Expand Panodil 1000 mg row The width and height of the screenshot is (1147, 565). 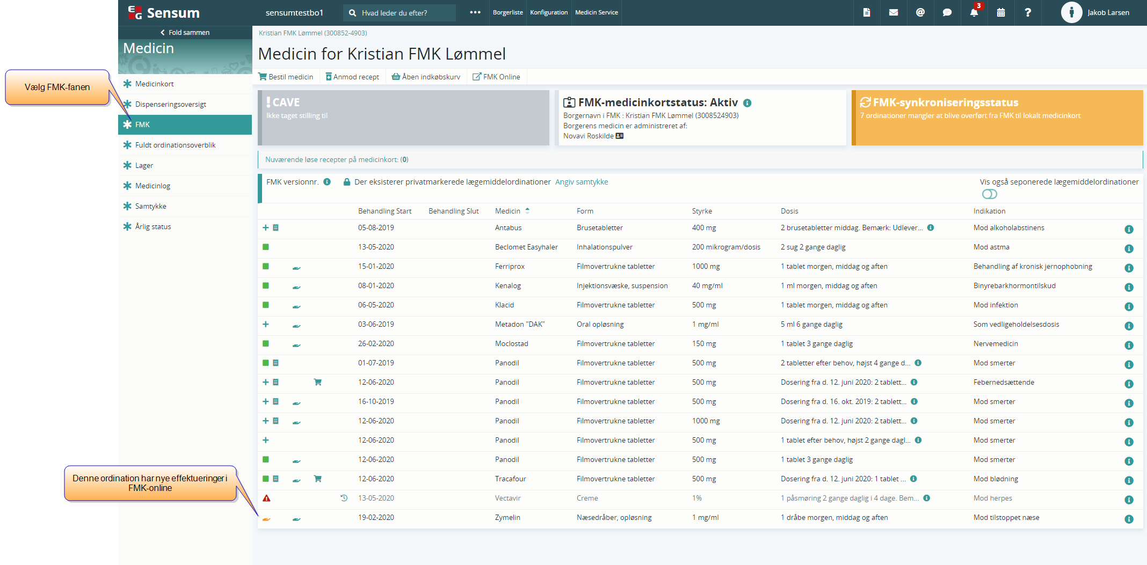coord(265,421)
